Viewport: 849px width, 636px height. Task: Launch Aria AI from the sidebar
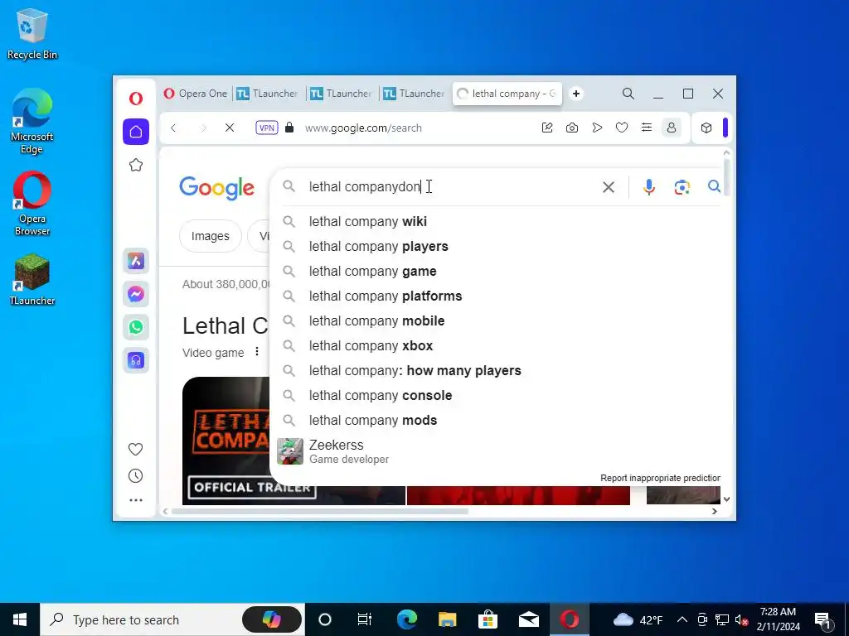coord(136,261)
